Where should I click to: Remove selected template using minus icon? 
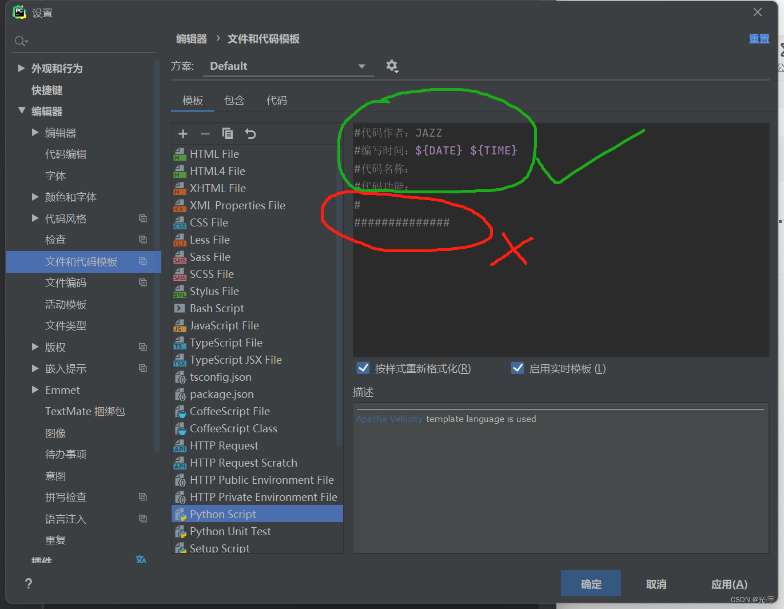click(205, 133)
